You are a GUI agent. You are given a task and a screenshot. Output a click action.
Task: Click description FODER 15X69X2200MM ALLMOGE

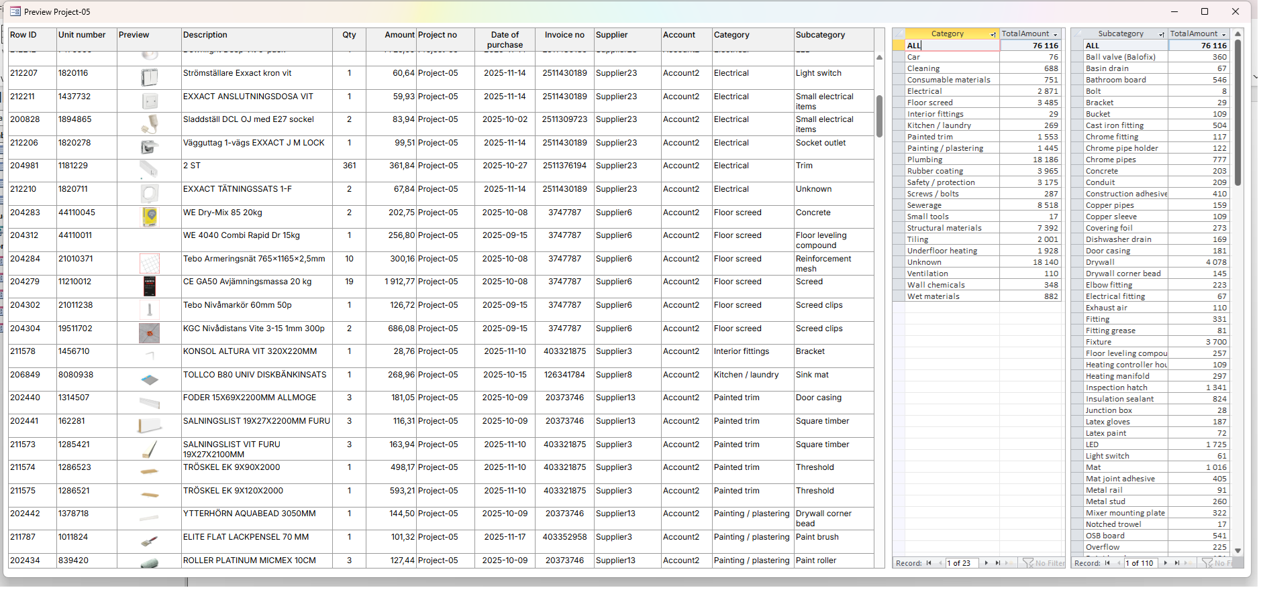point(250,398)
